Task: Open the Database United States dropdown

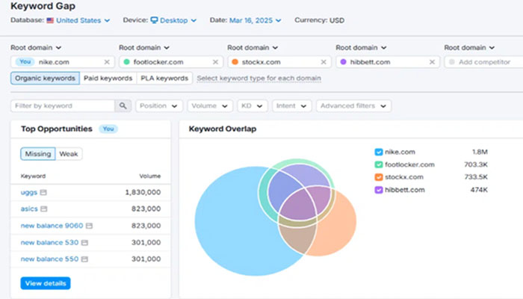Action: tap(78, 20)
